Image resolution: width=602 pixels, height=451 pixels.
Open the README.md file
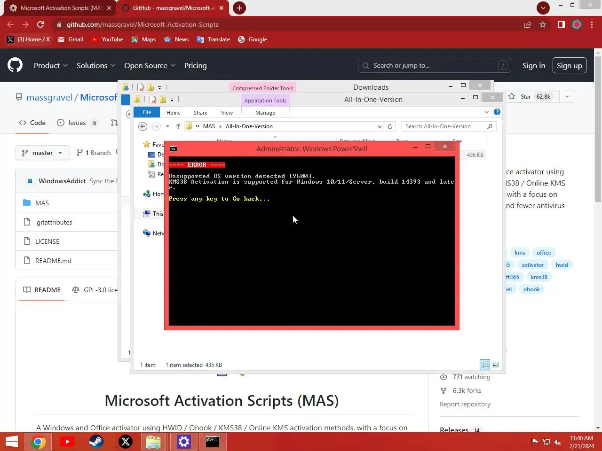click(x=53, y=261)
